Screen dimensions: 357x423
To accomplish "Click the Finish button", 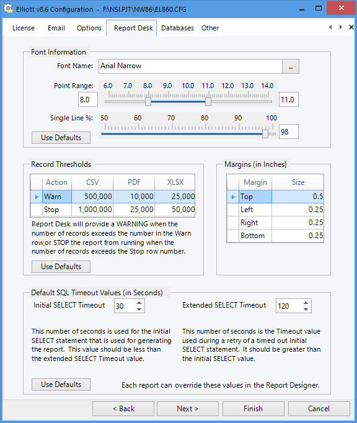I will coord(253,409).
